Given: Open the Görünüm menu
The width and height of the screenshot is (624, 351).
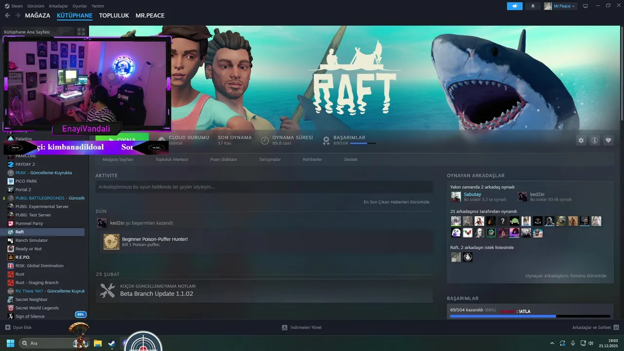Looking at the screenshot, I should click(x=36, y=6).
